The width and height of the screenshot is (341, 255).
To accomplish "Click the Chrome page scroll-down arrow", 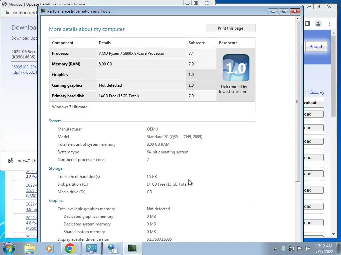I will 333,234.
